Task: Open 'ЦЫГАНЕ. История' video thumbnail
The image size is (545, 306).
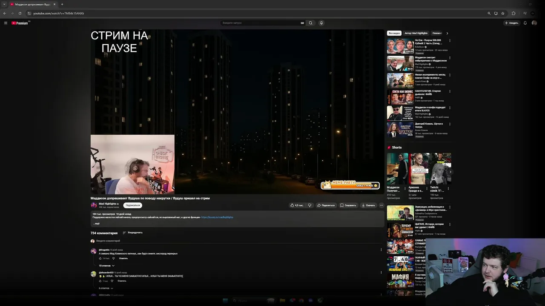Action: 400,230
